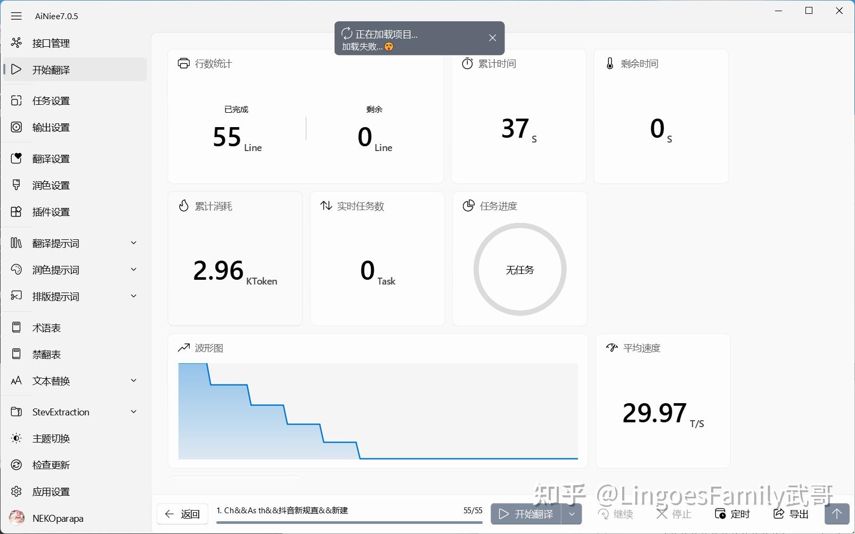Click the 返回 back button
Screen dimensions: 855x534
pos(182,514)
